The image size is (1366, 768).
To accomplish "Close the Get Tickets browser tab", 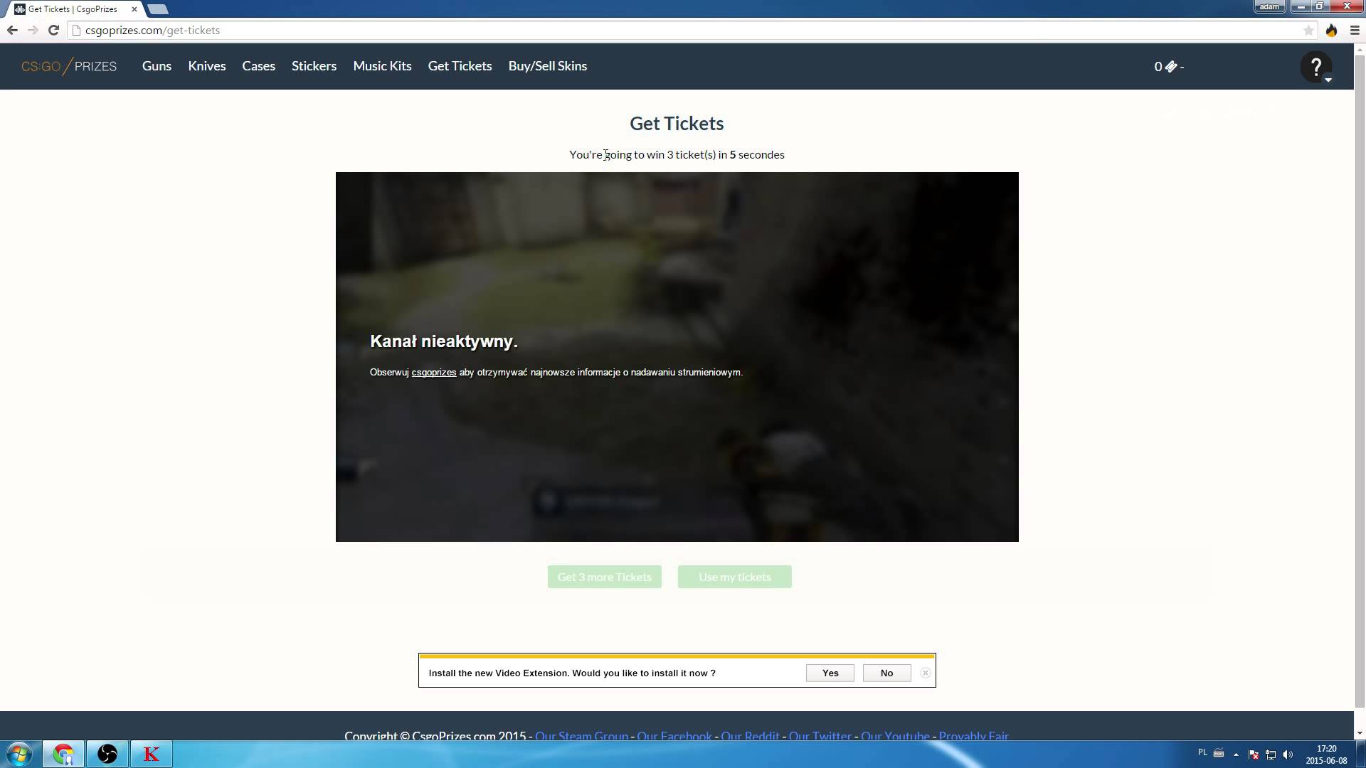I will [x=134, y=9].
